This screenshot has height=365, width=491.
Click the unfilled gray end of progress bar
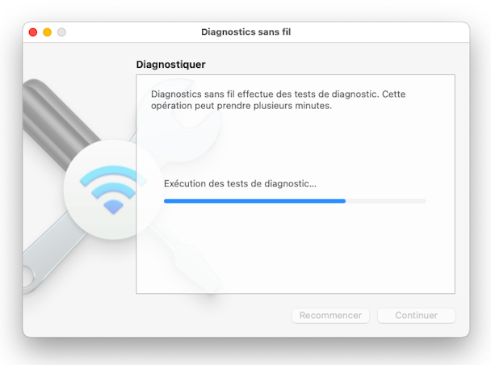[x=386, y=201]
